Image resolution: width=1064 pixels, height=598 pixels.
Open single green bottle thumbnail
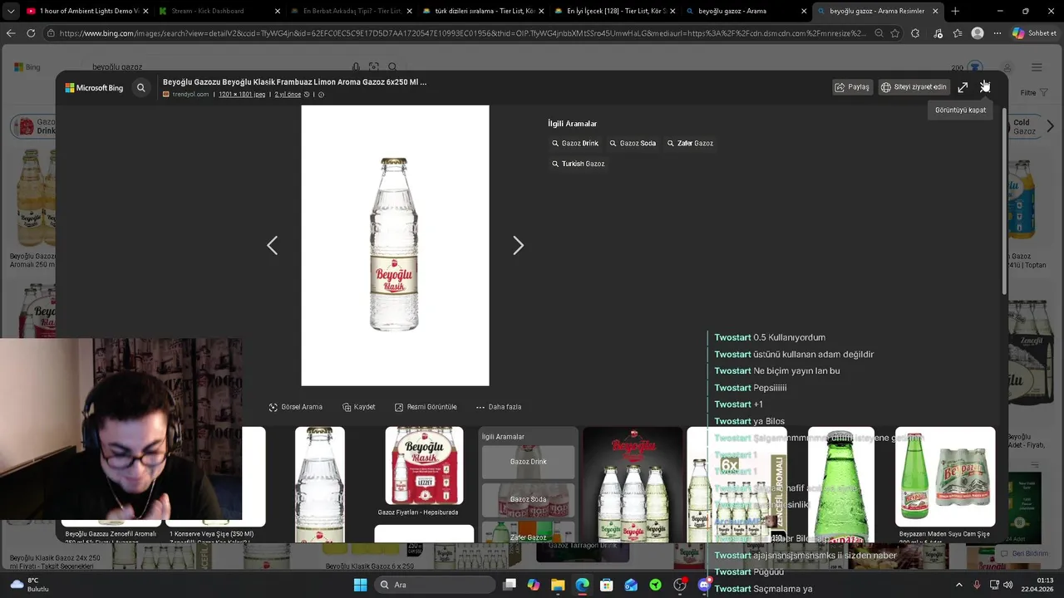click(x=841, y=485)
